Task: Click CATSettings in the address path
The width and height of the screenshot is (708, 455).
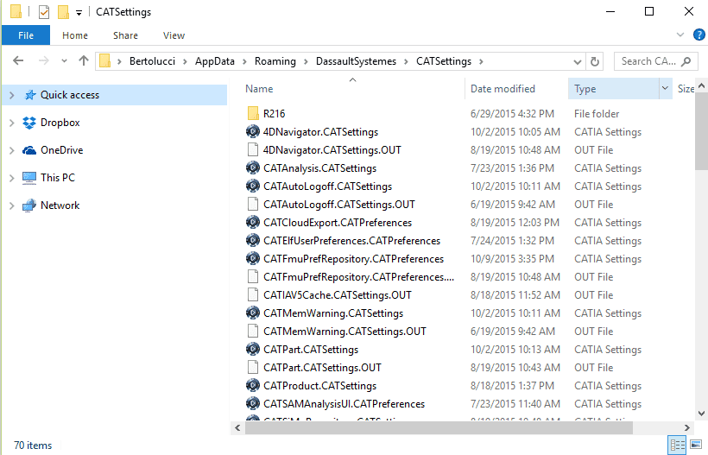Action: (x=444, y=61)
